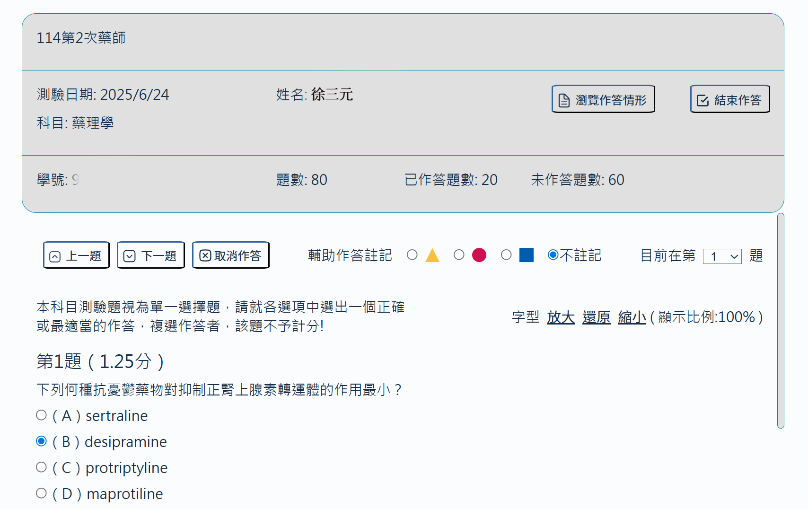
Task: Click the down-chevron icon for 下一題
Action: (x=129, y=256)
